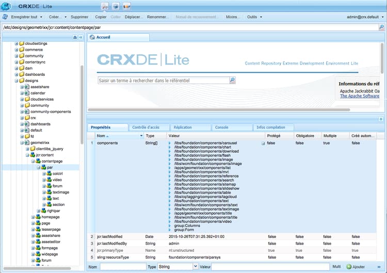Click the CRX globe logo icon
The width and height of the screenshot is (387, 273).
click(6, 6)
